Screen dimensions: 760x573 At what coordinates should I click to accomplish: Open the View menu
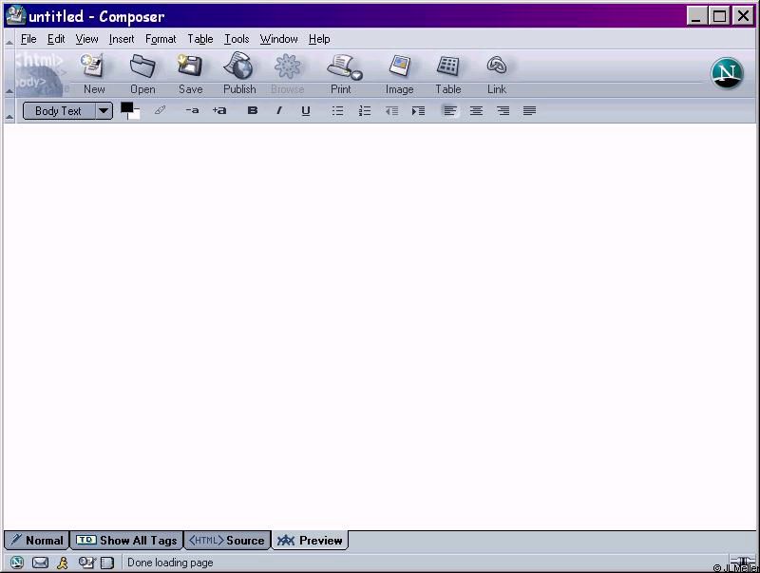[86, 39]
